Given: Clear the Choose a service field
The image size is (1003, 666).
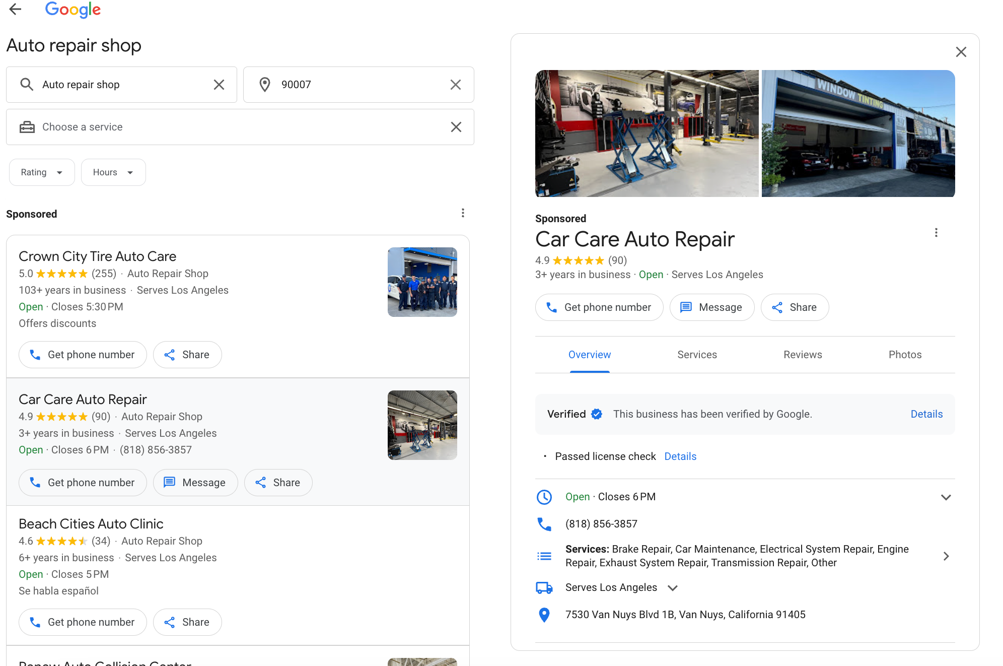Looking at the screenshot, I should [456, 127].
